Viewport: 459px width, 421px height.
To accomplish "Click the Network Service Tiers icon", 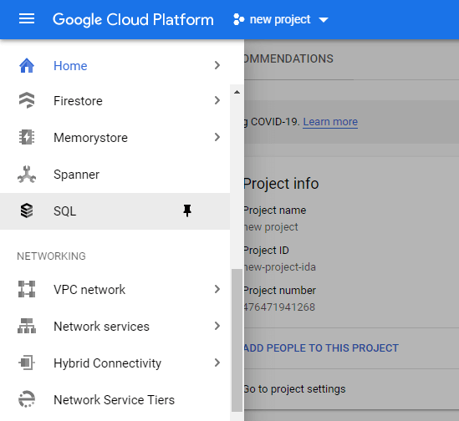I will point(27,399).
